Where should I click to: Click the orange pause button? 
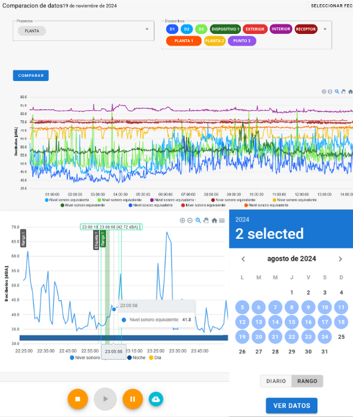pyautogui.click(x=132, y=399)
